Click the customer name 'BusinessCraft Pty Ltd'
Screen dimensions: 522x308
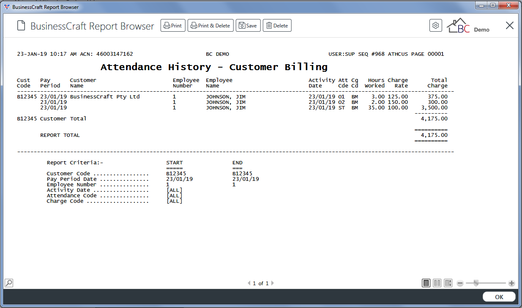105,97
